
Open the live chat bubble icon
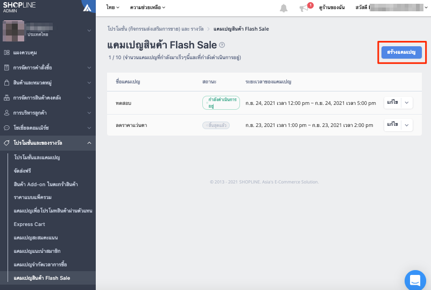(x=415, y=280)
